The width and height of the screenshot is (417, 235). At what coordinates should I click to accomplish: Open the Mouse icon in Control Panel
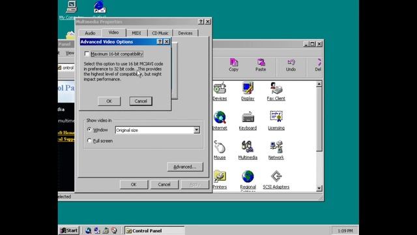[x=220, y=150]
